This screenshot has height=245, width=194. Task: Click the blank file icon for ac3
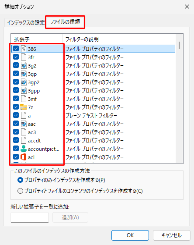[24, 132]
